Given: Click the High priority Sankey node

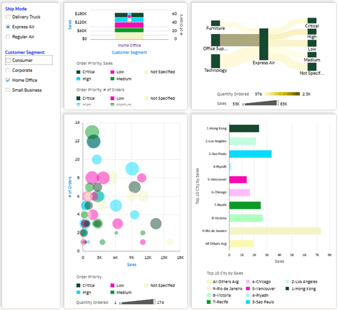Looking at the screenshot, I should click(x=312, y=32).
